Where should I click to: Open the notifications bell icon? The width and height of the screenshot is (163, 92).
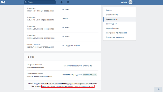point(62,2)
